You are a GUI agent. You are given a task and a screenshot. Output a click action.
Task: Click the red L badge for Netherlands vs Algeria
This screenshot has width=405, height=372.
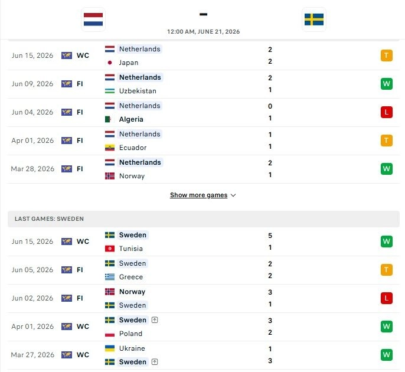386,112
